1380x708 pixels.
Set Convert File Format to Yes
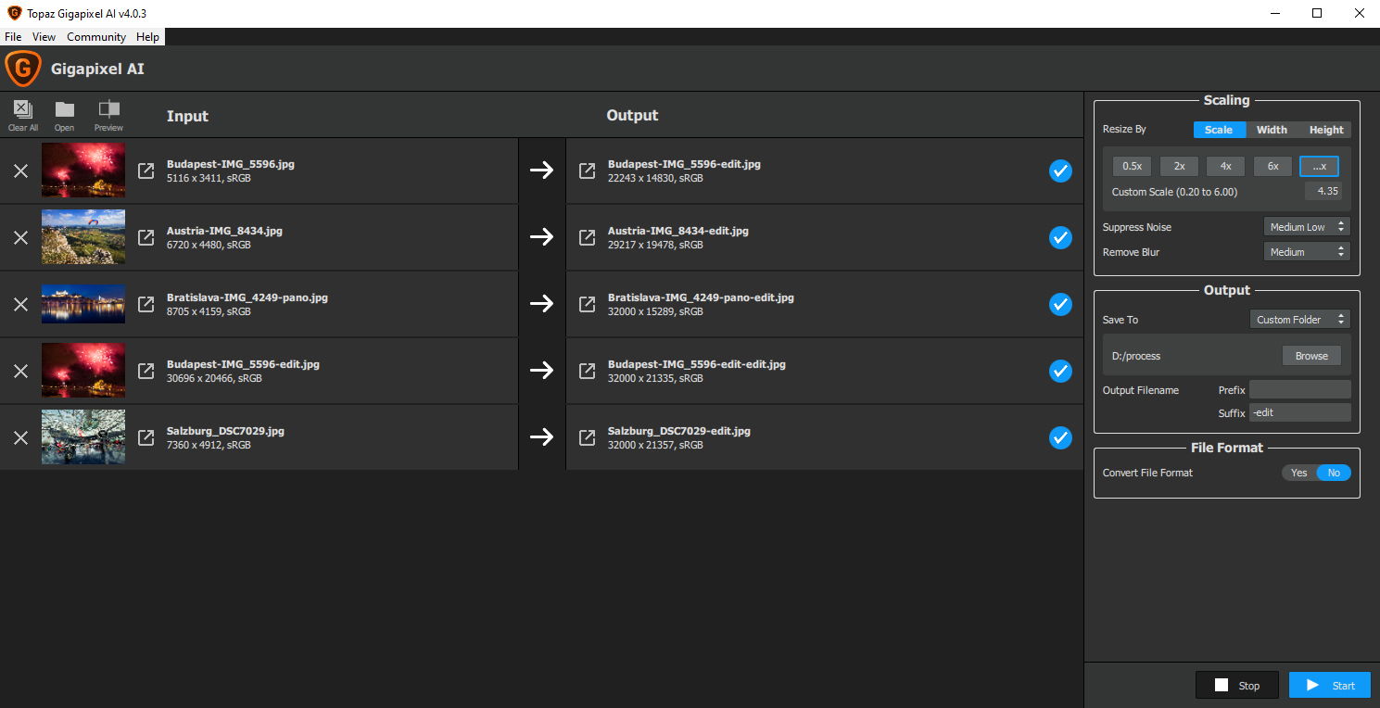1298,473
